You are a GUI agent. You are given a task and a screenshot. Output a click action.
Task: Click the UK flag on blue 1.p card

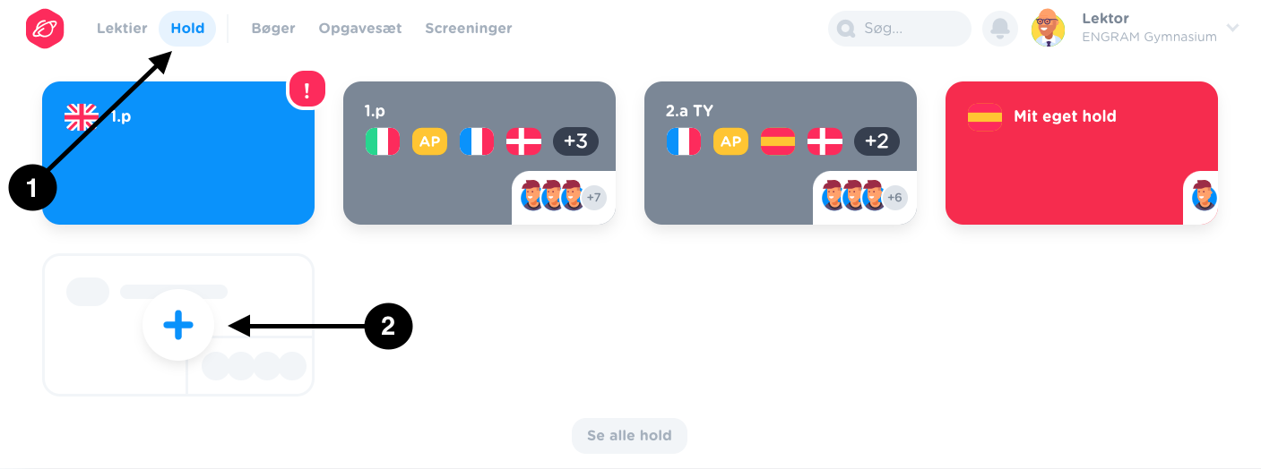82,116
